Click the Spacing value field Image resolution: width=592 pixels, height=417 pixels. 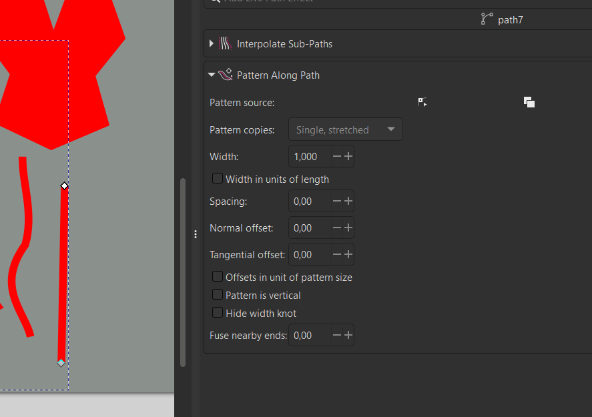pos(310,201)
